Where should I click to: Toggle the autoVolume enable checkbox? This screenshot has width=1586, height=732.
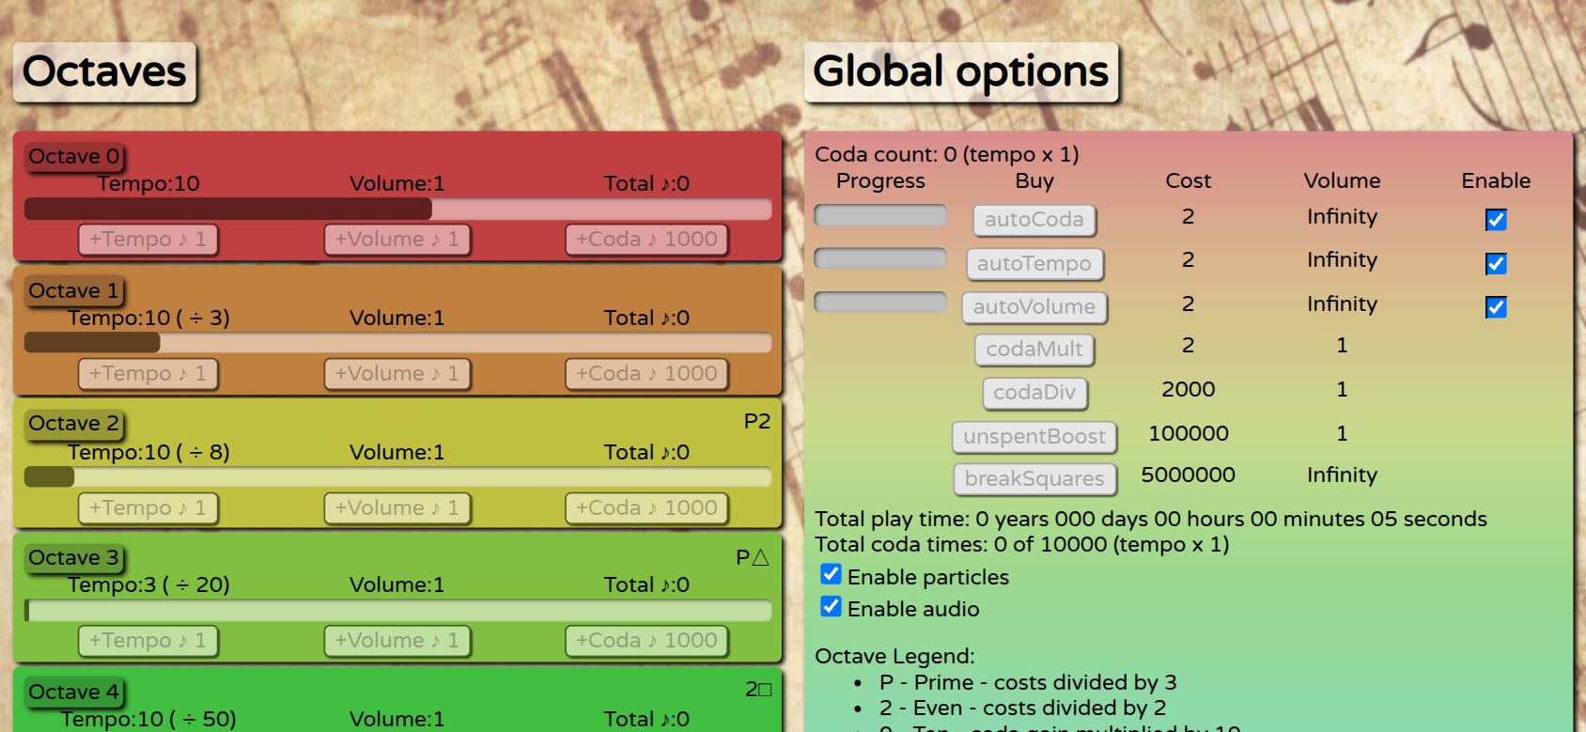(x=1496, y=307)
